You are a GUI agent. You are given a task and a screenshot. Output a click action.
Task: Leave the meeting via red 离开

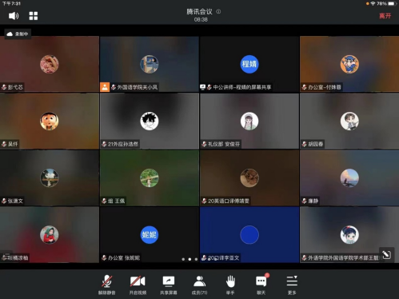tap(385, 16)
